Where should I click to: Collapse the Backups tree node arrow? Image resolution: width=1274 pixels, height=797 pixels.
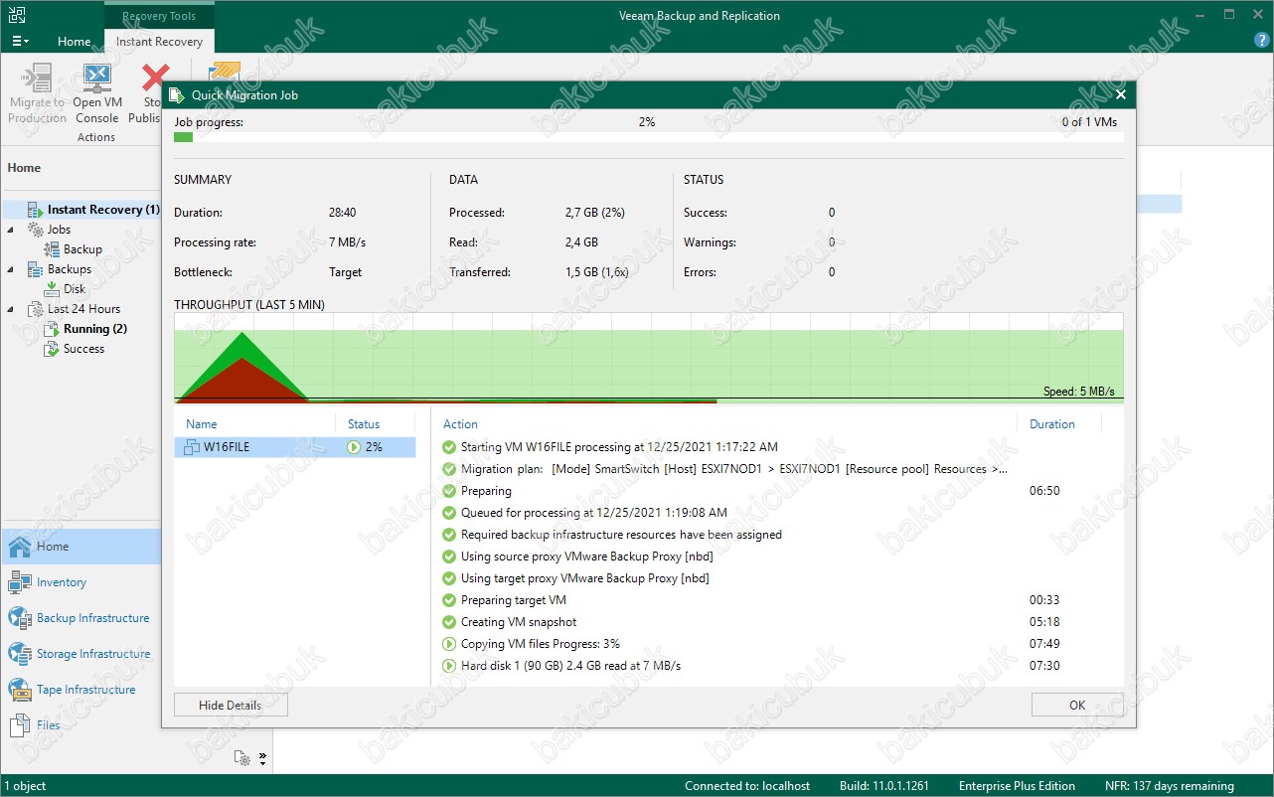click(11, 269)
